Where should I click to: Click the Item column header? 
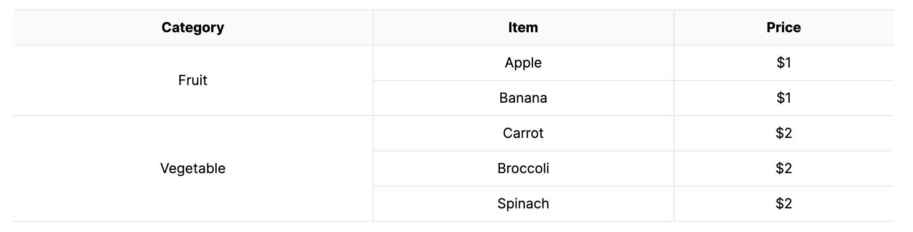(x=523, y=27)
